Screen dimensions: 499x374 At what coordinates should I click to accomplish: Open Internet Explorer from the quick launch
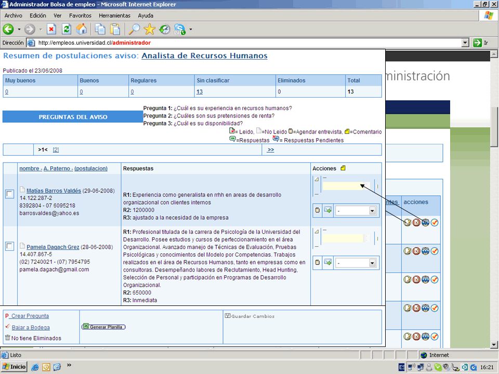(x=35, y=367)
